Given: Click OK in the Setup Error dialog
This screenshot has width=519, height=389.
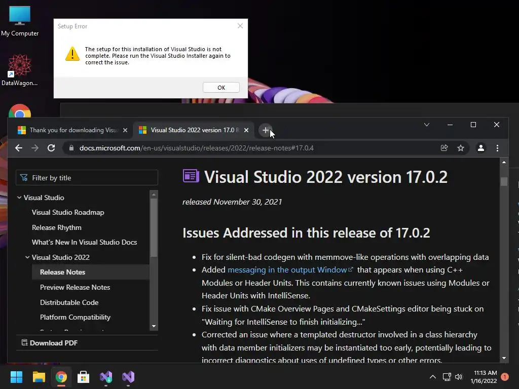Looking at the screenshot, I should click(221, 88).
